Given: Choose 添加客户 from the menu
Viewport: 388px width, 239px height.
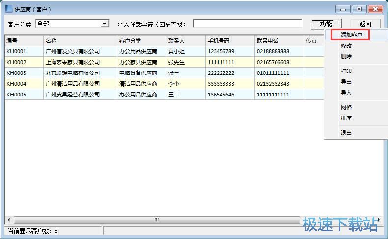Looking at the screenshot, I should pyautogui.click(x=351, y=35).
